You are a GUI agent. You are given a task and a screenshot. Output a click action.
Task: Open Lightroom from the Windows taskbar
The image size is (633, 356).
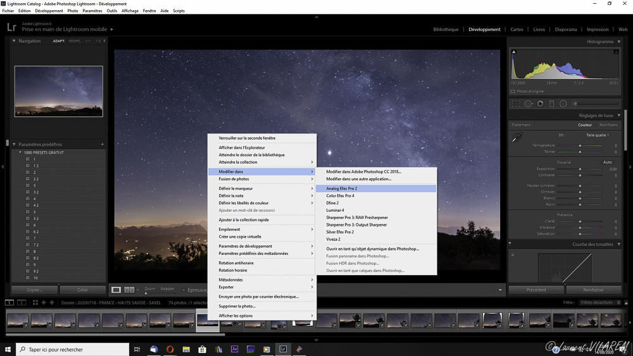point(283,349)
